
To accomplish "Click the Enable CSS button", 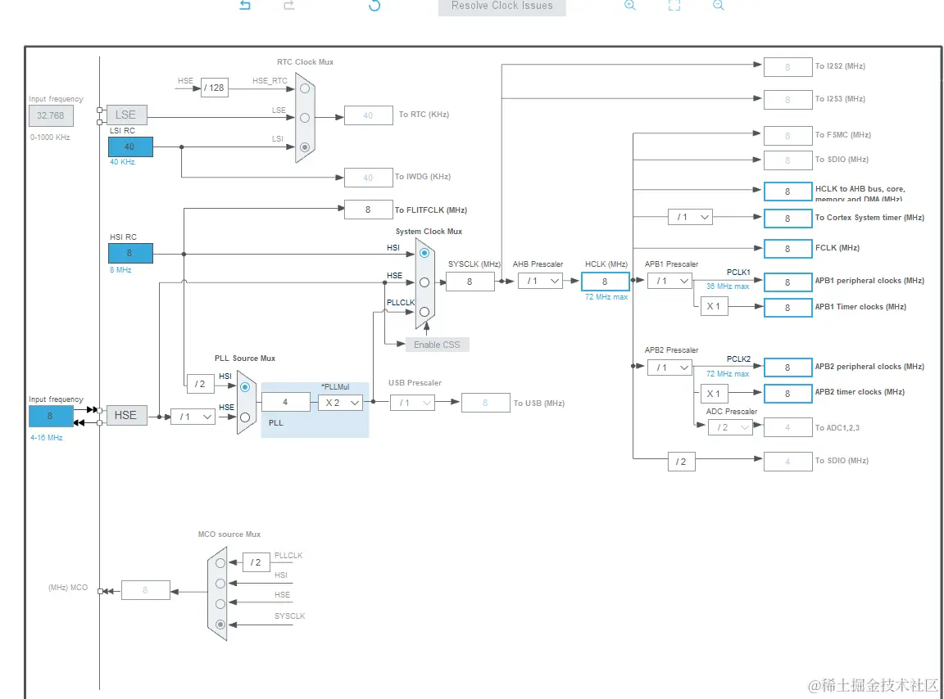I will tap(437, 345).
